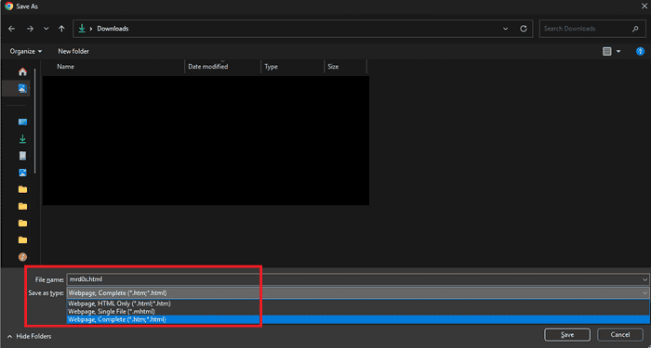This screenshot has height=348, width=651.
Task: Choose Webpage, HTML Only option
Action: (x=120, y=303)
